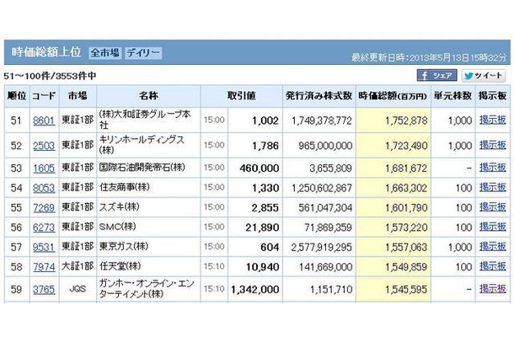Click the コード column header
Screen dimensions: 514x337
point(44,96)
